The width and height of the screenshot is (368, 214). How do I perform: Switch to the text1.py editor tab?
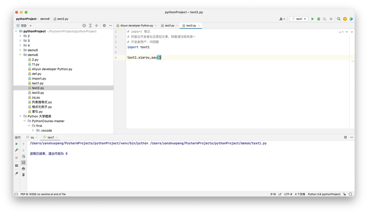pyautogui.click(x=170, y=26)
